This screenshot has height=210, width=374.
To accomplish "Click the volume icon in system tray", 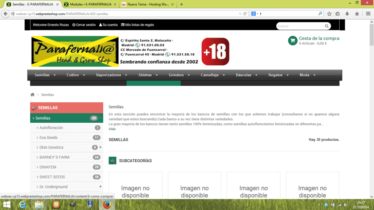I will tap(346, 205).
